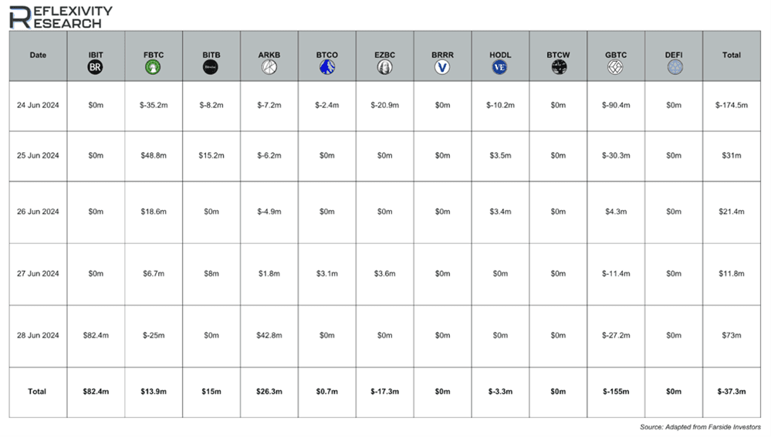This screenshot has width=771, height=437.
Task: Click the 28 Jun 2024 IBIT $82.4m cell
Action: [96, 336]
